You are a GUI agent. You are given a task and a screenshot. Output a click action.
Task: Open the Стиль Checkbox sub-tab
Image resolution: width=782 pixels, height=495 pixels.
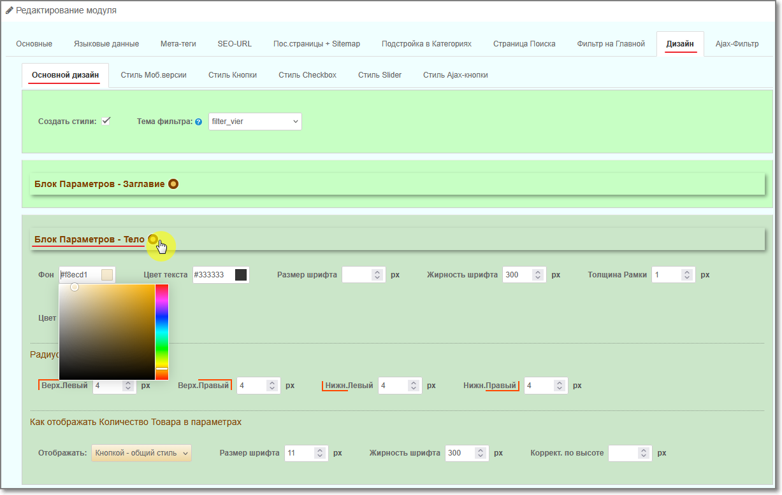pyautogui.click(x=307, y=75)
